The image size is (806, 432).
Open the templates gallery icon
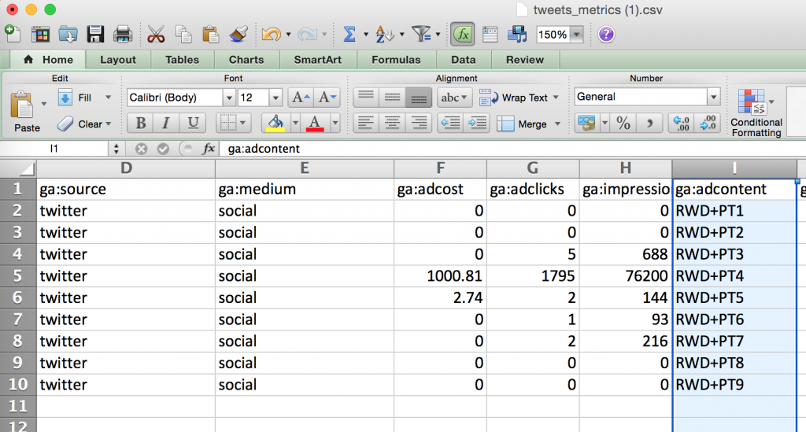click(x=41, y=35)
